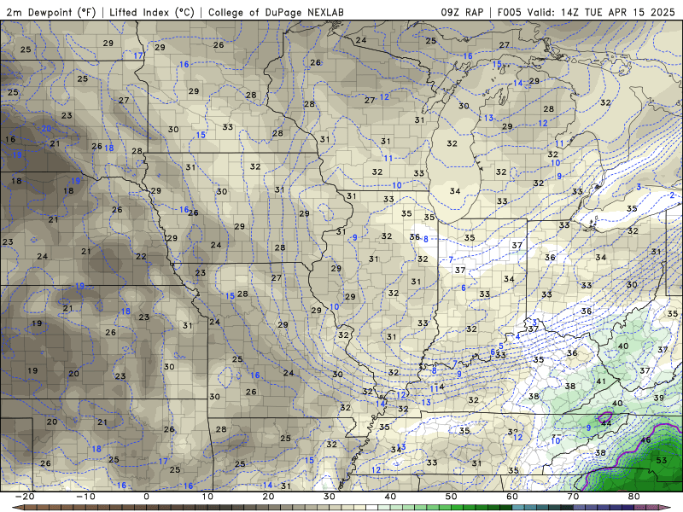Click the "-10" label on the color scale

tap(85, 497)
